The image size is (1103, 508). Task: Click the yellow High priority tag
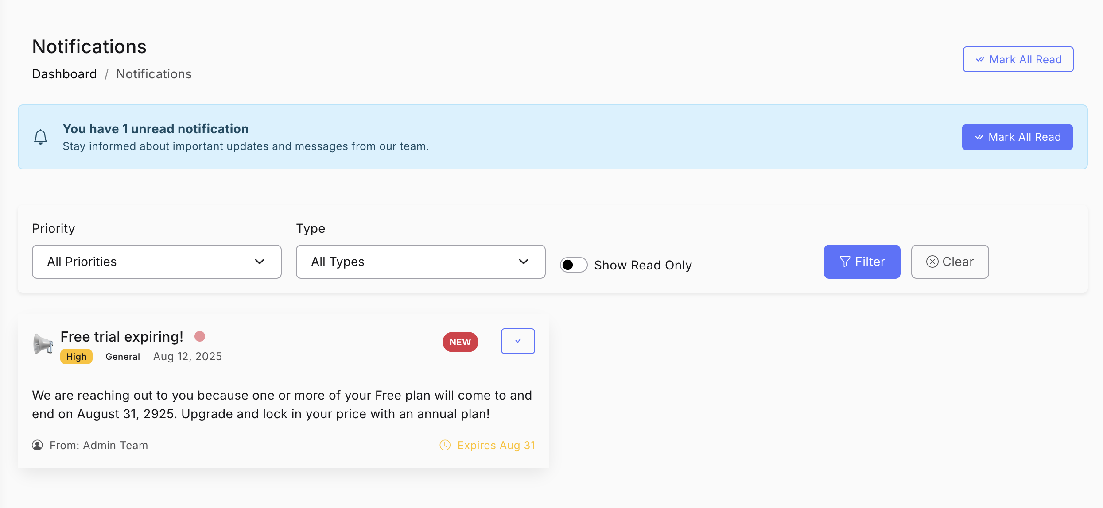pyautogui.click(x=76, y=357)
